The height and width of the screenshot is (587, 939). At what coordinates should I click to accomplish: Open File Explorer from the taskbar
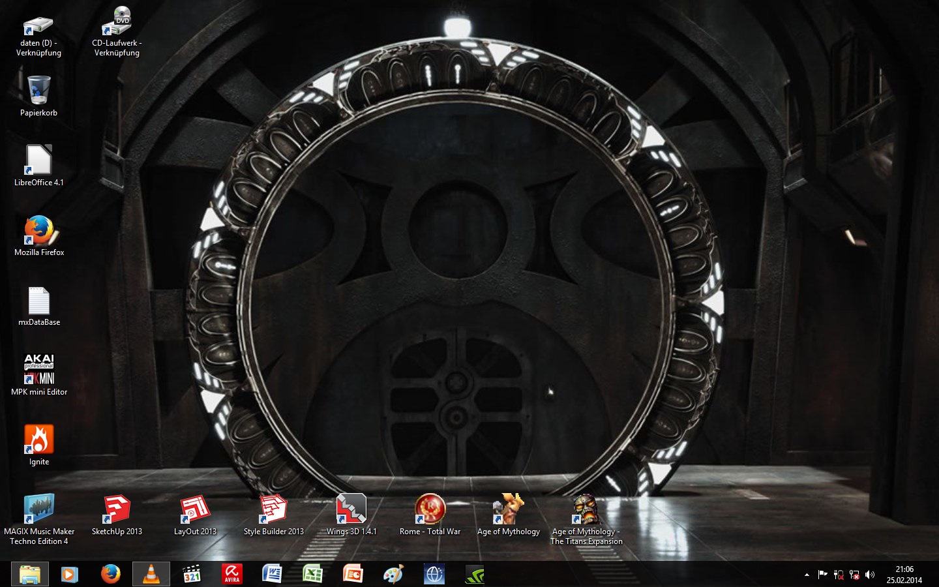click(x=30, y=575)
